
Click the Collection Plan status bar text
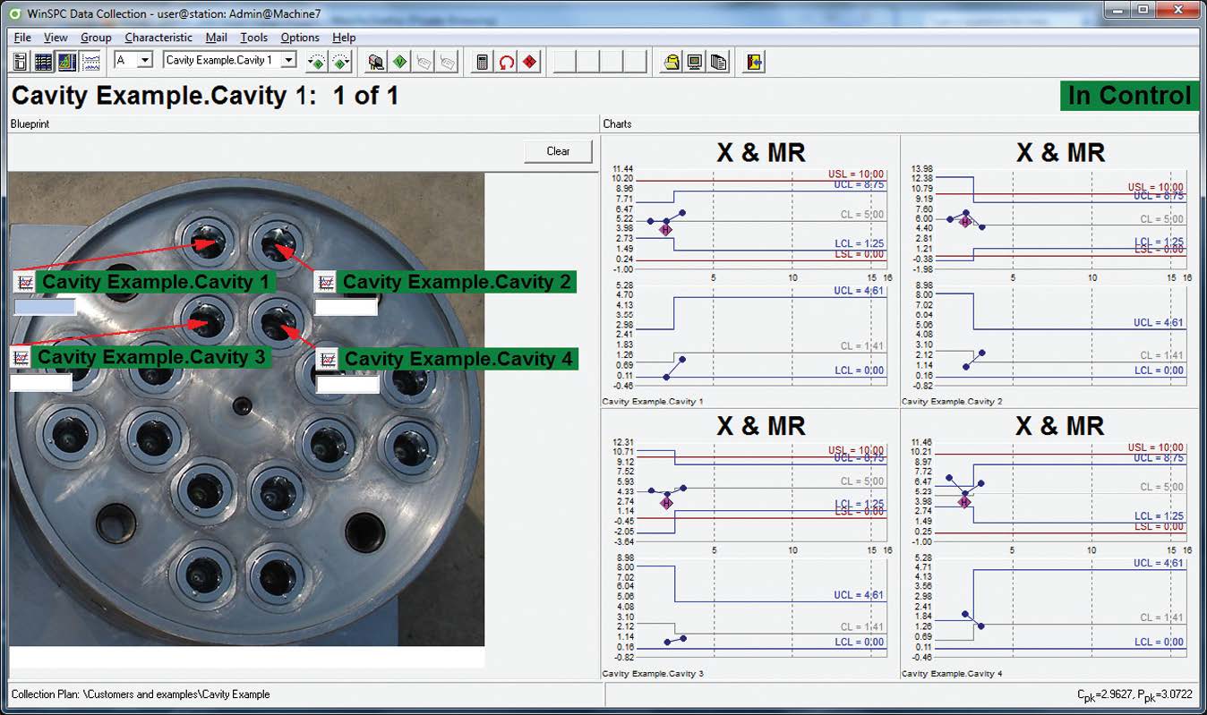point(141,694)
